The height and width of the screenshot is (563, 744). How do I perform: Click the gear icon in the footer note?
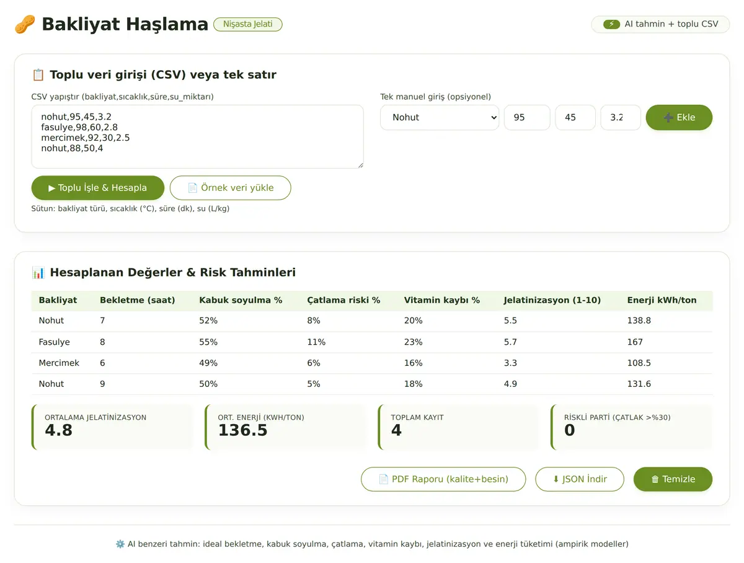pos(120,544)
